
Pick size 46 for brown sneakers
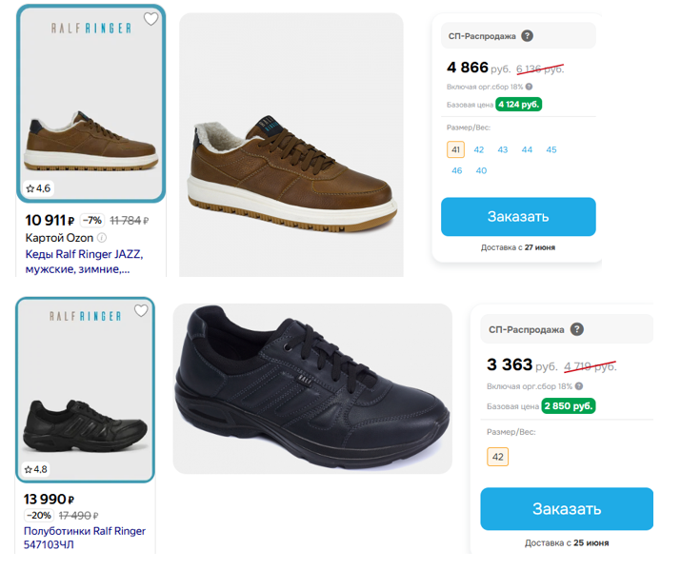coord(457,170)
